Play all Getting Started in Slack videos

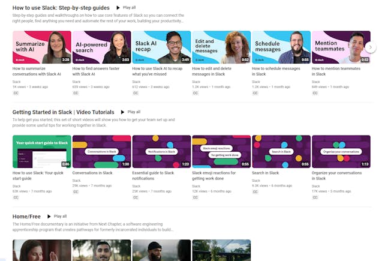tap(130, 112)
